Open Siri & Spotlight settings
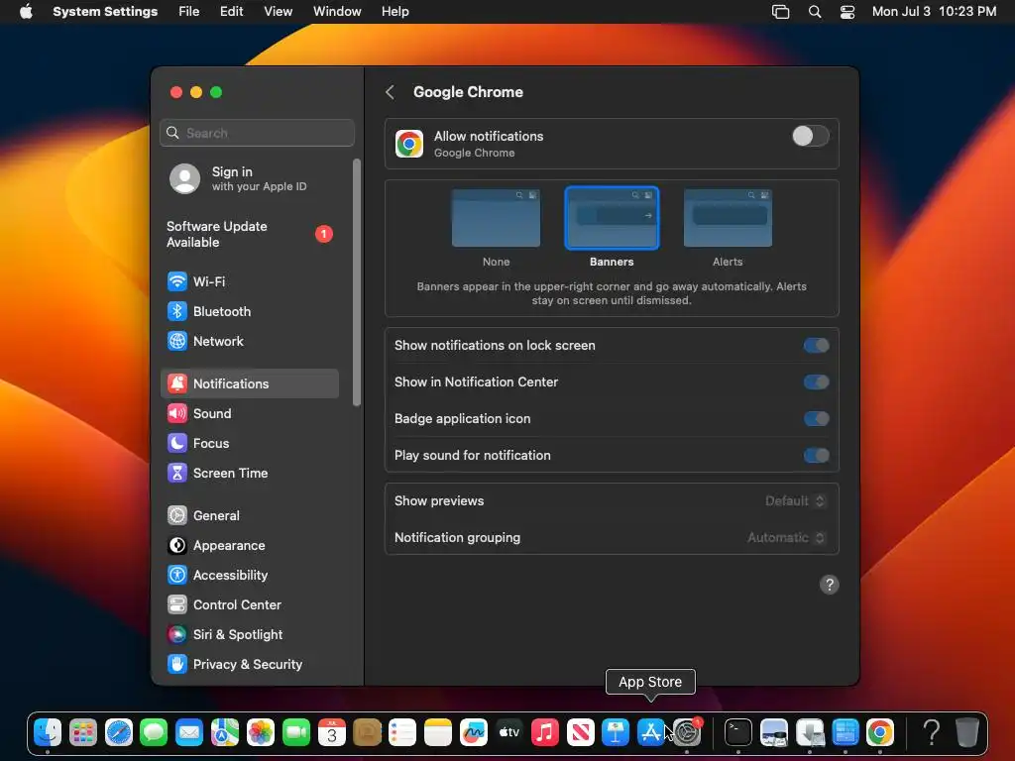 [x=249, y=635]
